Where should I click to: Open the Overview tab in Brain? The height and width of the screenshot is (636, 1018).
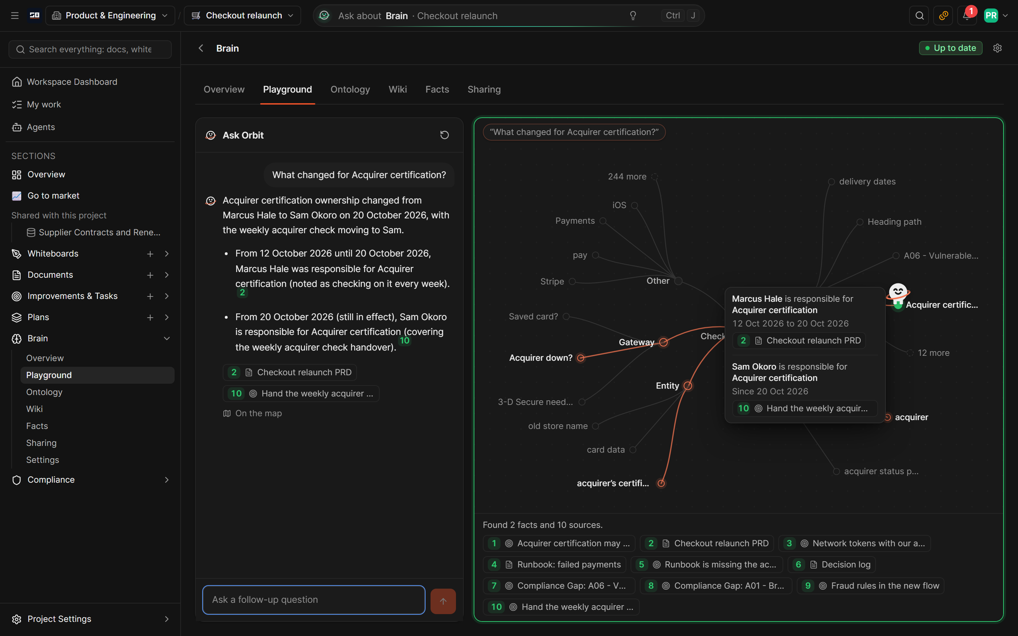(x=224, y=89)
